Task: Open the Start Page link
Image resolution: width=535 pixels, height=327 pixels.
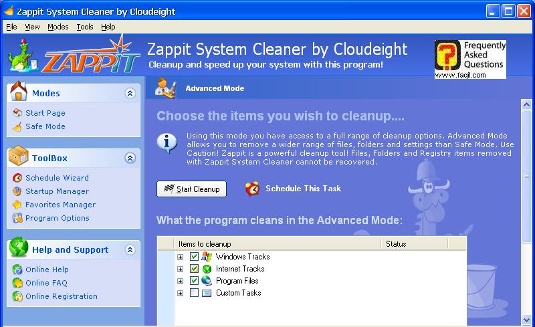Action: coord(45,113)
